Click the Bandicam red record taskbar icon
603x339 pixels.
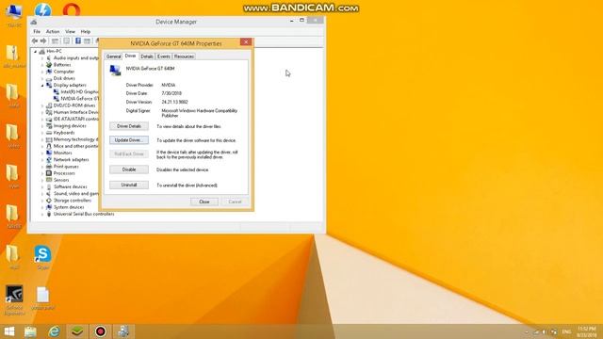101,331
